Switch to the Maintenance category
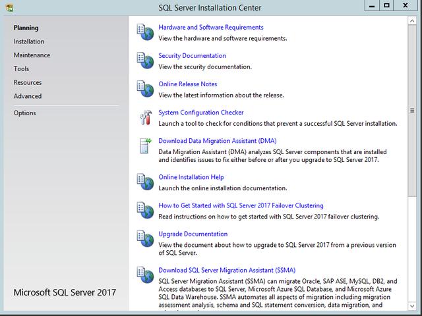The image size is (422, 316). [x=32, y=55]
